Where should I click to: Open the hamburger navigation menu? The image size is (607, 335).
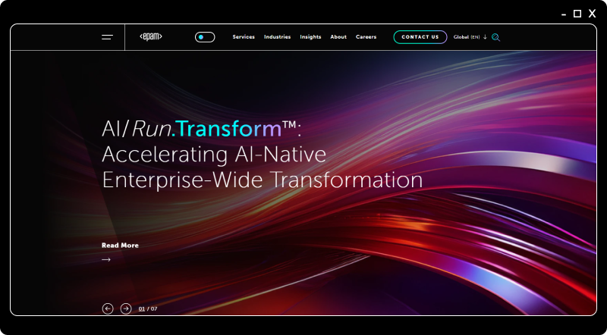(107, 37)
